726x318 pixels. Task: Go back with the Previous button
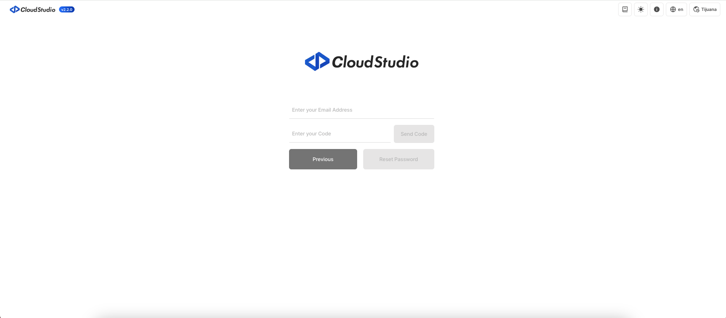(323, 159)
